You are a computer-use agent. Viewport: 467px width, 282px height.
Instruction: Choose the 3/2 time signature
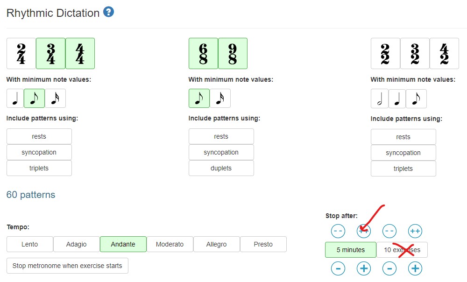[x=415, y=53]
